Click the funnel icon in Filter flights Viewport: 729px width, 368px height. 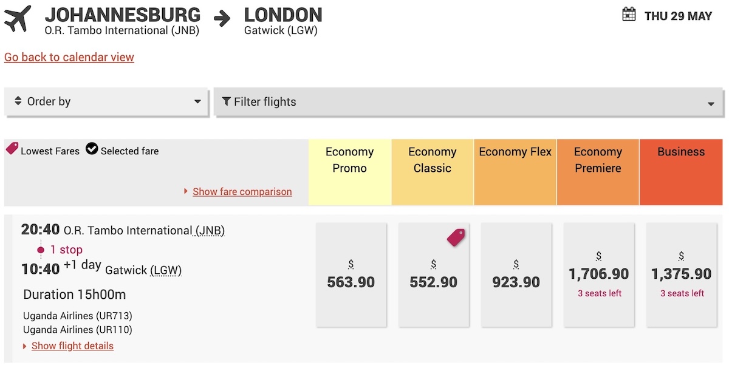point(227,101)
